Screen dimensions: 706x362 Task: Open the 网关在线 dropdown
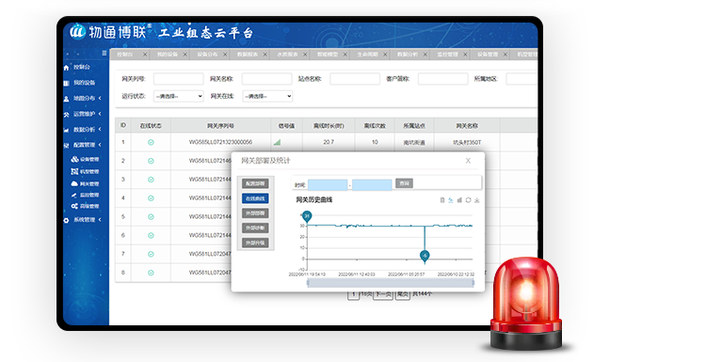(x=267, y=96)
